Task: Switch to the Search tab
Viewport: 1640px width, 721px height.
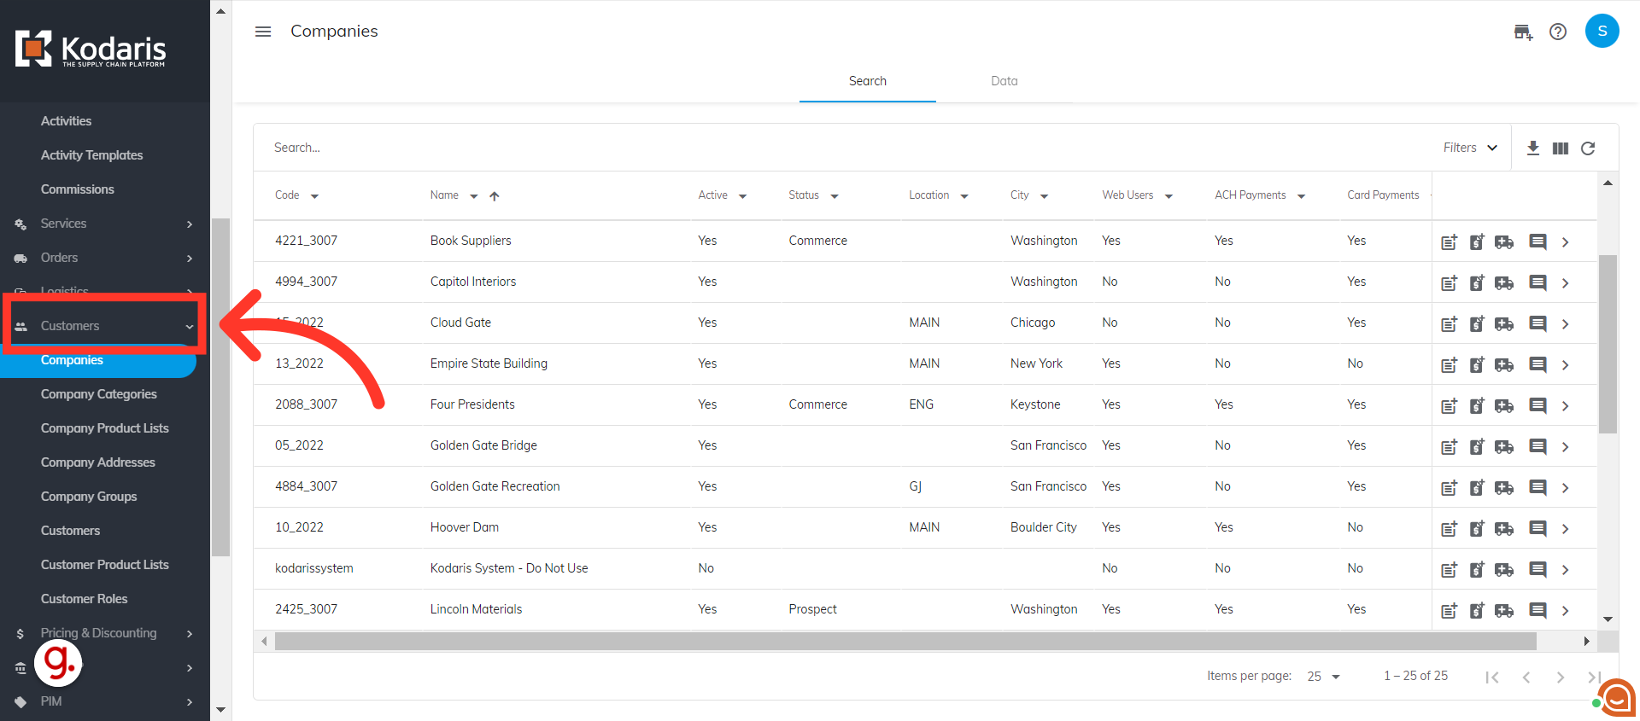Action: (868, 81)
